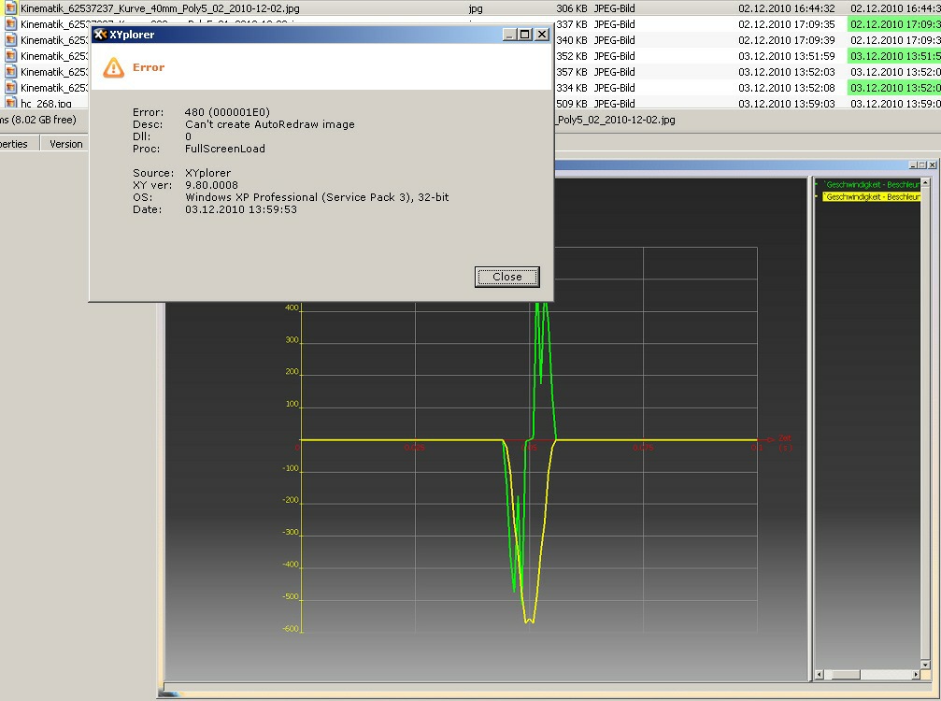Close the graph preview window with its X
941x701 pixels.
pos(932,165)
